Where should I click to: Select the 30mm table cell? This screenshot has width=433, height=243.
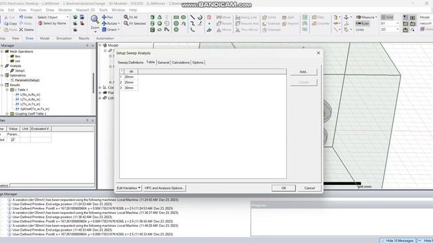pyautogui.click(x=131, y=88)
